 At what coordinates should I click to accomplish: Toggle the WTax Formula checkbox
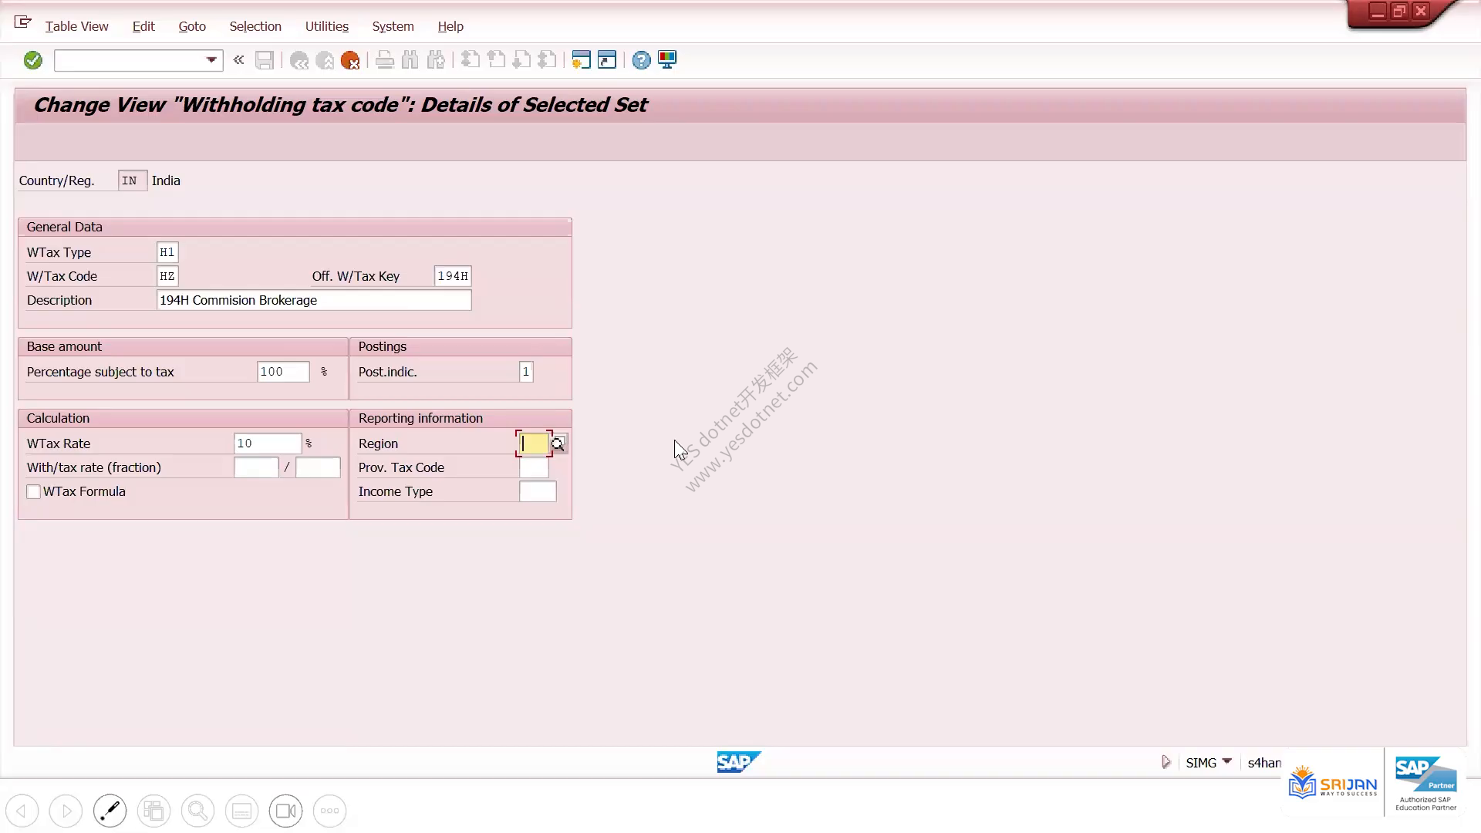[33, 492]
